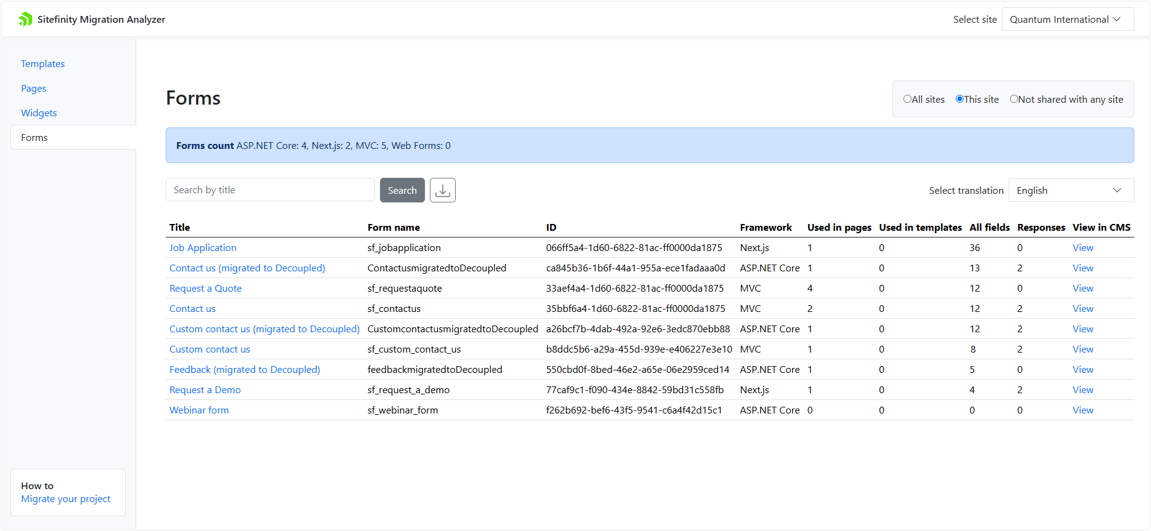Select the All sites radio option

pos(907,99)
